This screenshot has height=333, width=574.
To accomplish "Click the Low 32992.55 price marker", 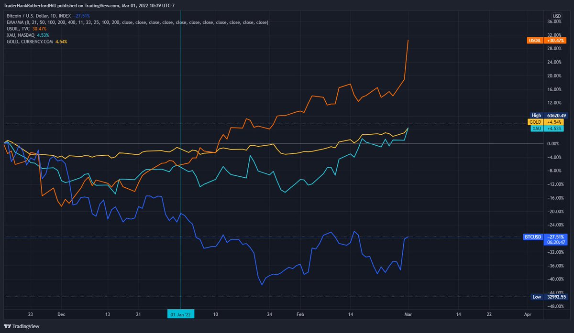I will point(549,297).
